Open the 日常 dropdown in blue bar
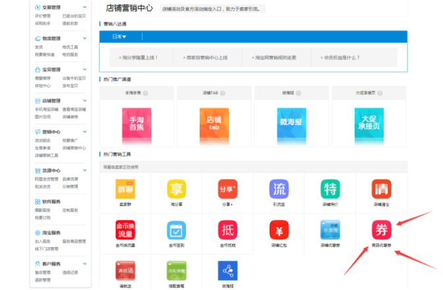 coord(119,37)
